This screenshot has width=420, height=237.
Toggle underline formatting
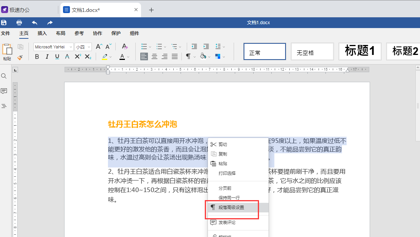click(x=57, y=56)
